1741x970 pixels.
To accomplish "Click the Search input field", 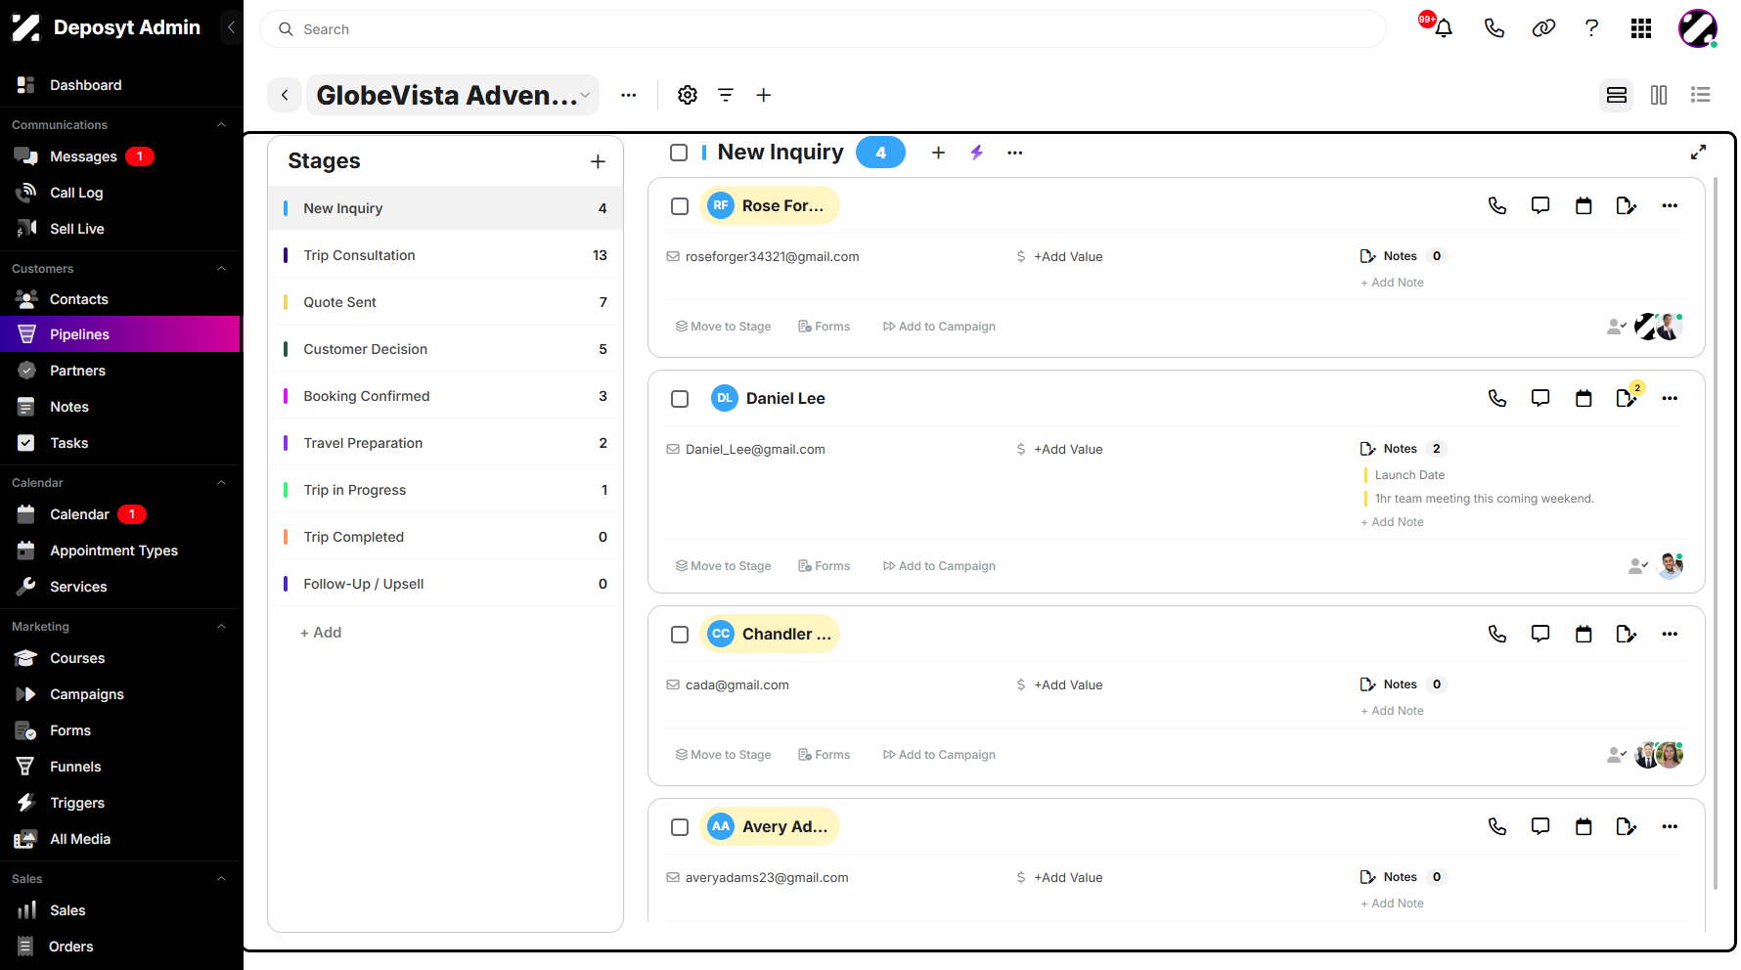I will tap(823, 29).
